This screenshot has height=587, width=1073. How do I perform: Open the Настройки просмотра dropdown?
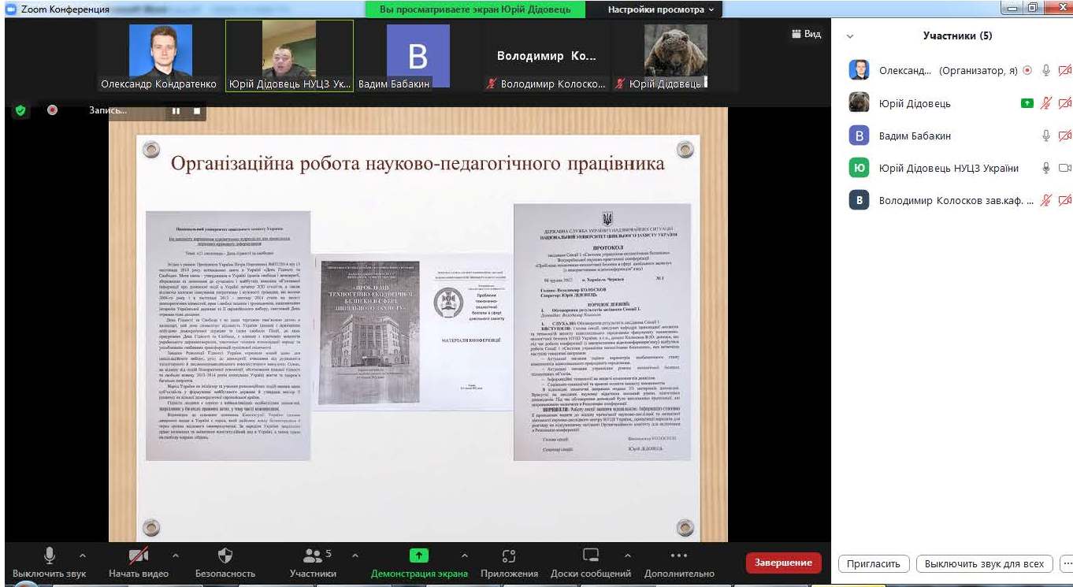tap(660, 9)
